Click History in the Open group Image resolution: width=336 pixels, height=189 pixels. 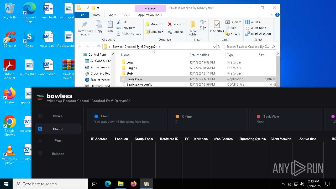(x=233, y=34)
